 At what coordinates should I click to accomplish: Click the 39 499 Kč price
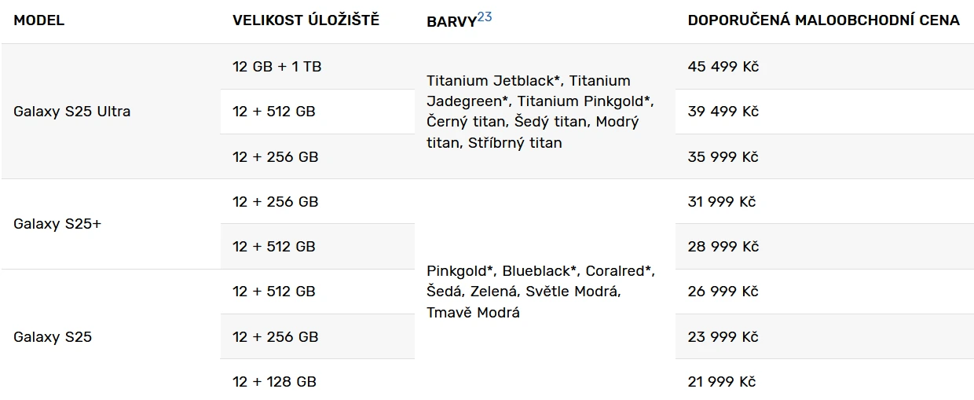(x=723, y=112)
